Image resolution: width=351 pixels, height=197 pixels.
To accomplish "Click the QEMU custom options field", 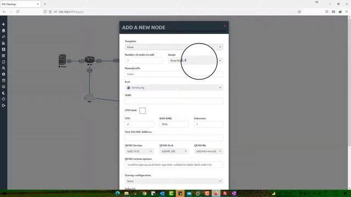I will point(174,165).
